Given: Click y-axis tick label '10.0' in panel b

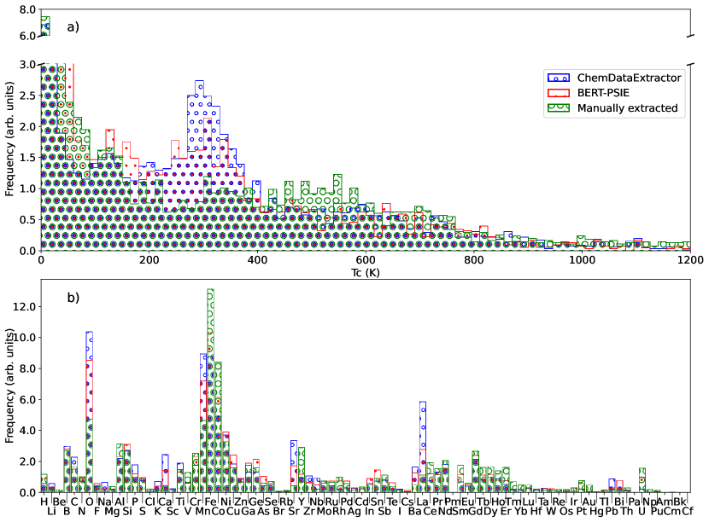Looking at the screenshot, I should point(25,338).
